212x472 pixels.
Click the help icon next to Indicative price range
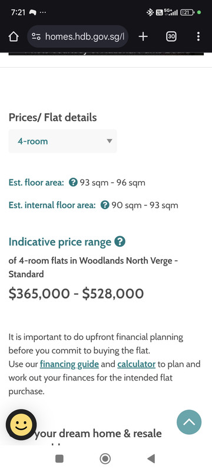coord(120,242)
